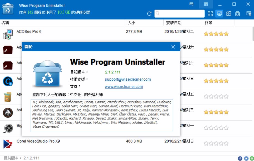Select the ACDSee Pro 6 program name
The image size is (254, 161).
pos(29,32)
